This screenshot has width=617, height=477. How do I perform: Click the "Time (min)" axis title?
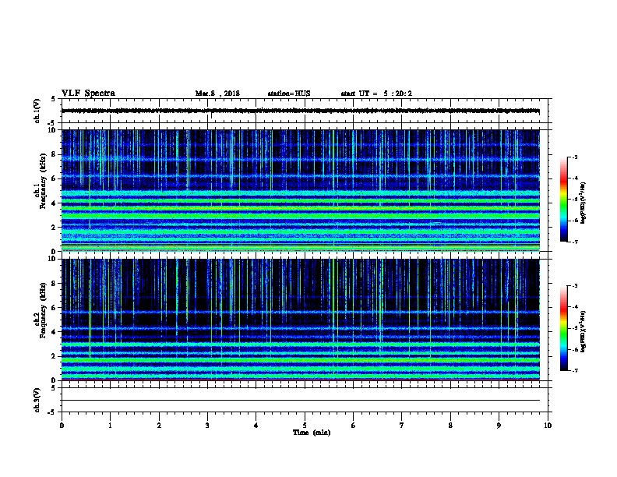click(312, 433)
